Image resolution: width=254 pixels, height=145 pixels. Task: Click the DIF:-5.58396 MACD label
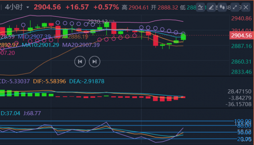49,81
